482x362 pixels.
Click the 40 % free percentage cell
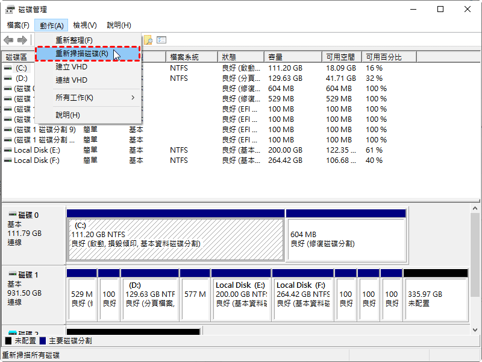coord(374,160)
